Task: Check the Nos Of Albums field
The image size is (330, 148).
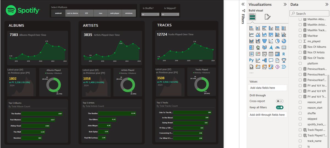Action: (300, 47)
